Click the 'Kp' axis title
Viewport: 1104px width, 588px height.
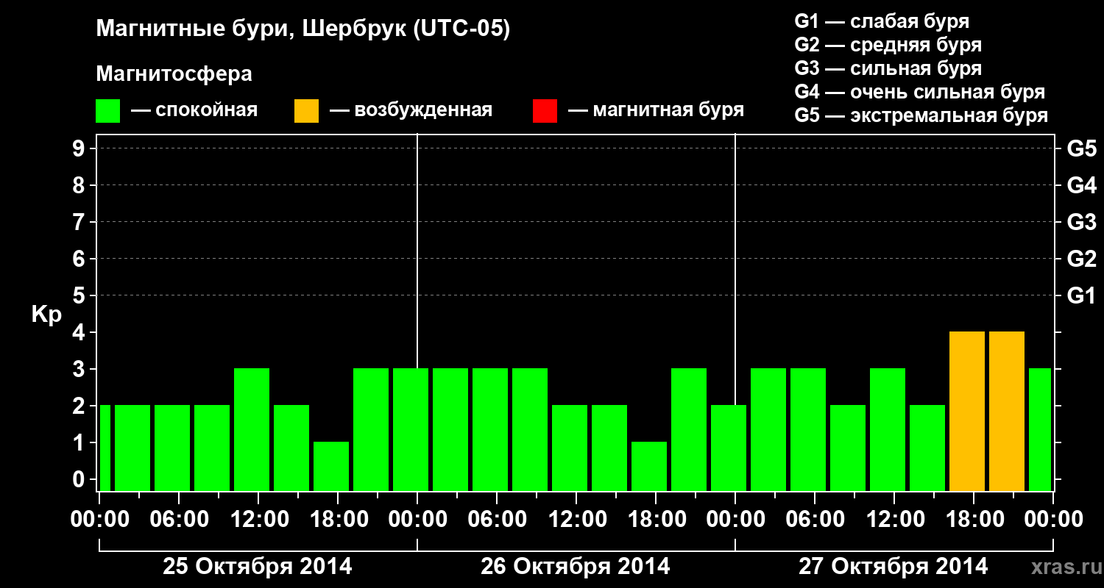pyautogui.click(x=46, y=315)
